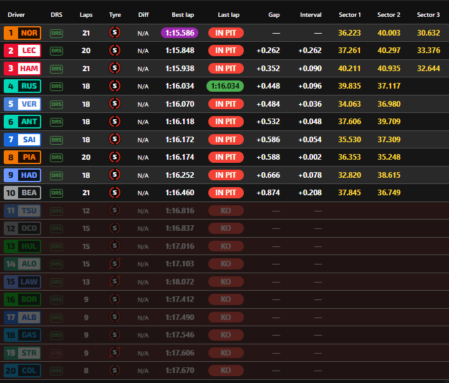Click DRS indicator for Russell
Viewport: 449px width, 383px height.
point(57,86)
